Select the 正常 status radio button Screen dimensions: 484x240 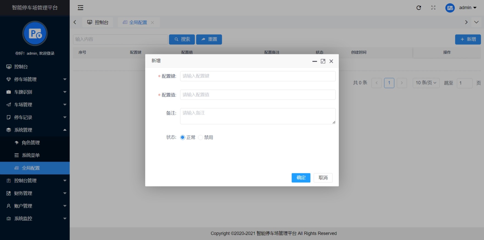(183, 138)
